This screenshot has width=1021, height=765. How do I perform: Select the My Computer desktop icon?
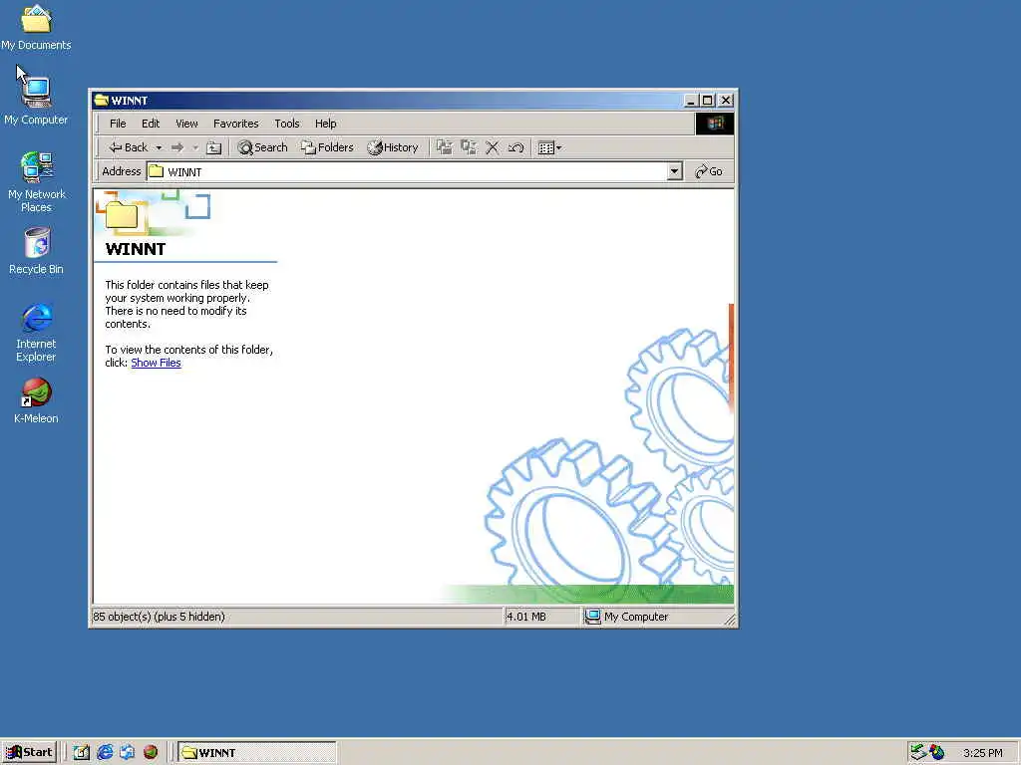coord(36,102)
